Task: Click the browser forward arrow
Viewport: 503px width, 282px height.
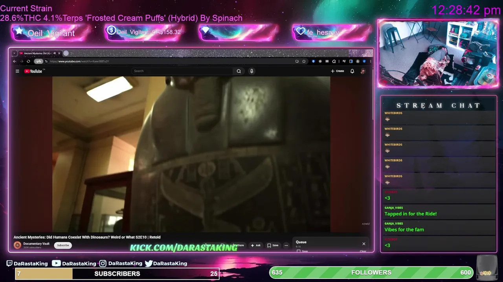Action: pos(22,61)
